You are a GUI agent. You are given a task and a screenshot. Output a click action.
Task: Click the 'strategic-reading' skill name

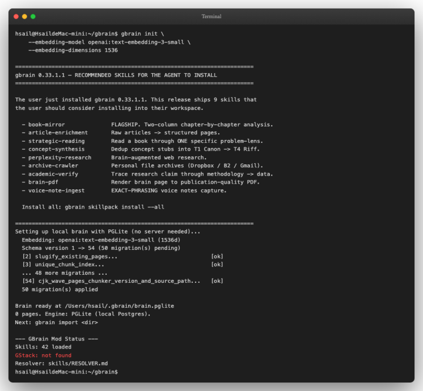click(56, 141)
